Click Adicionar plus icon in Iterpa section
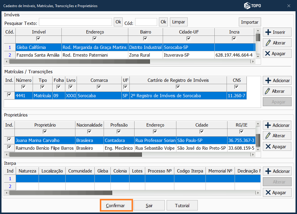Image resolution: width=297 pixels, height=214 pixels. pos(268,171)
